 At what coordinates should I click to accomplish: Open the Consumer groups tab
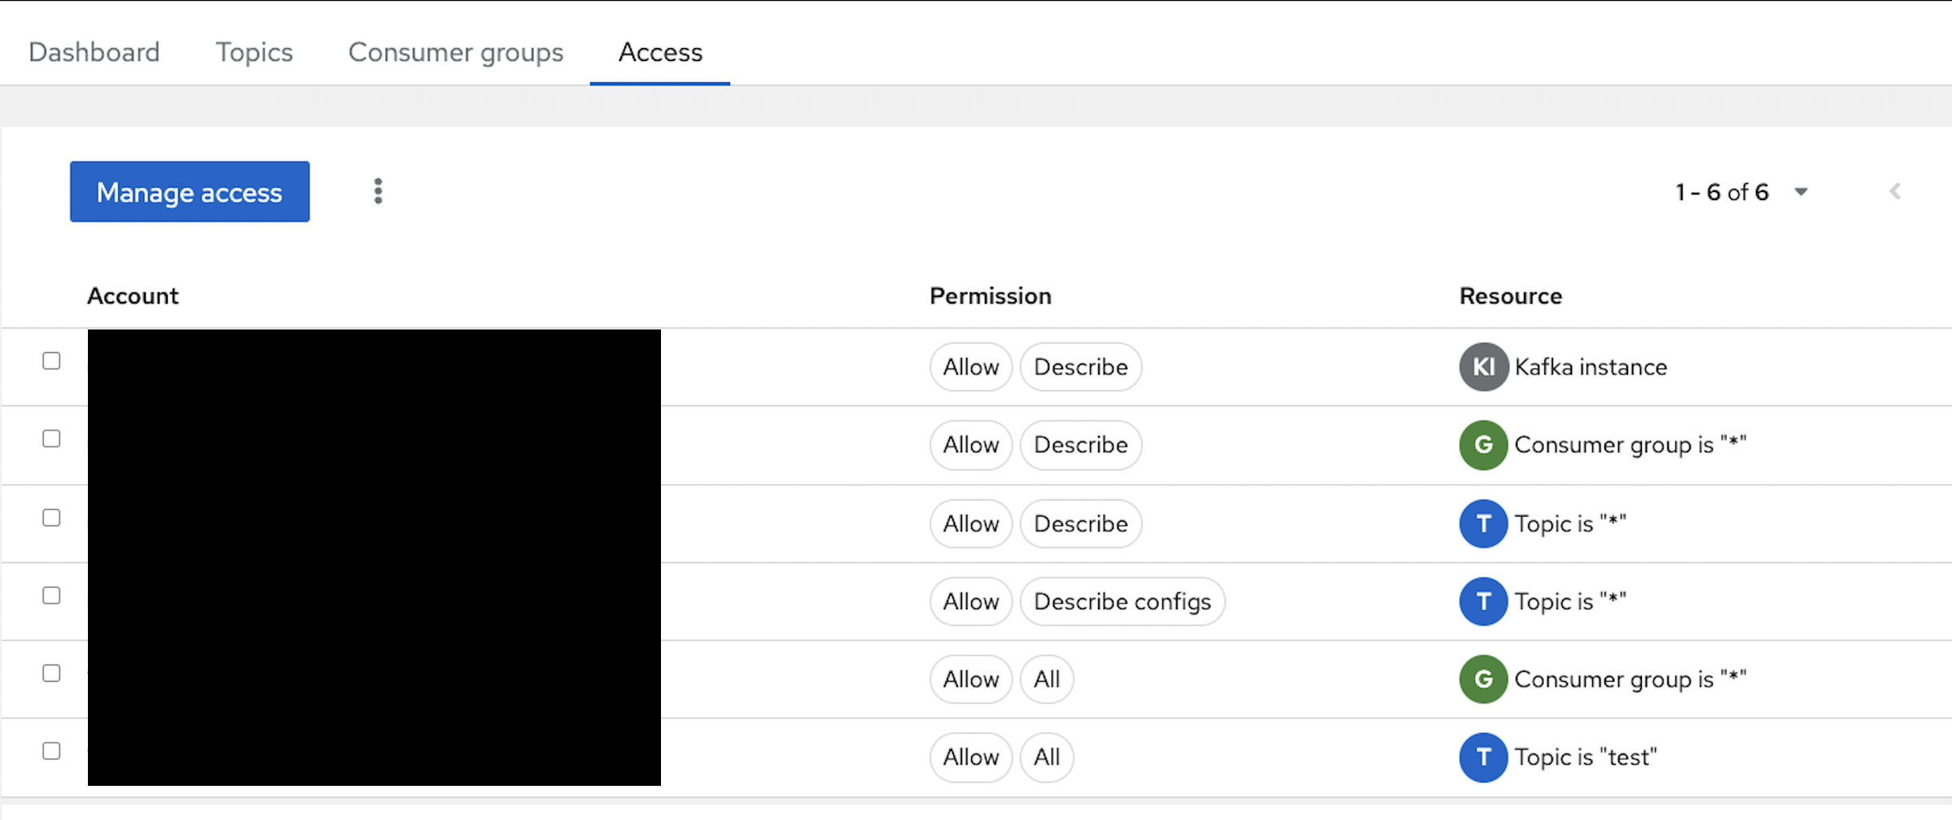(x=456, y=52)
